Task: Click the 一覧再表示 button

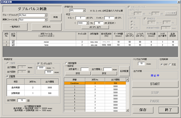Action: [x=15, y=27]
